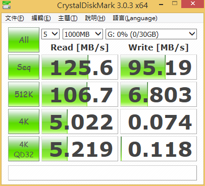
Task: Click the CrystalDiskMark app icon in title bar
Action: pos(7,5)
